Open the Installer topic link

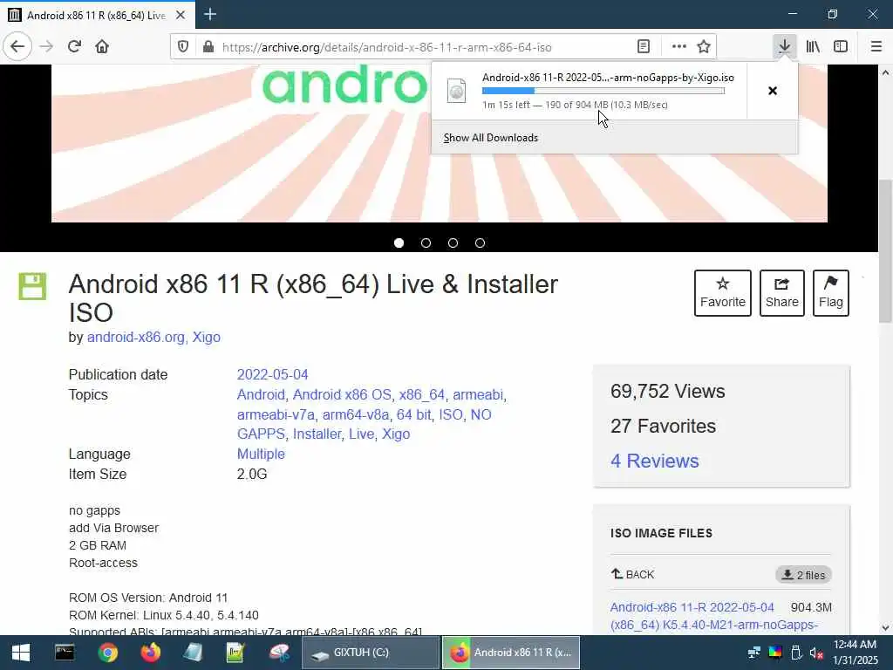(x=317, y=434)
